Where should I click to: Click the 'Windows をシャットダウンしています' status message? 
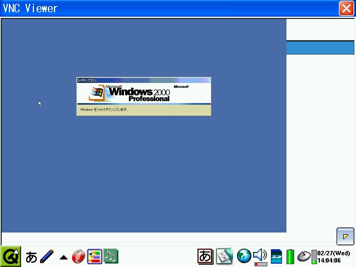coord(104,110)
